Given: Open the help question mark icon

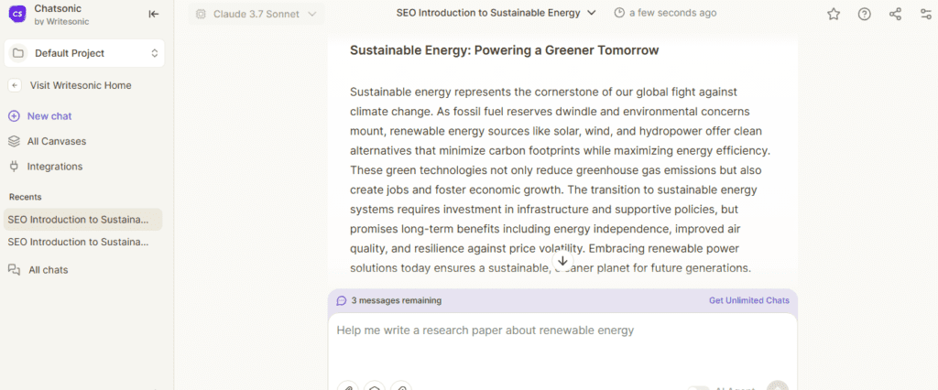Looking at the screenshot, I should 864,14.
